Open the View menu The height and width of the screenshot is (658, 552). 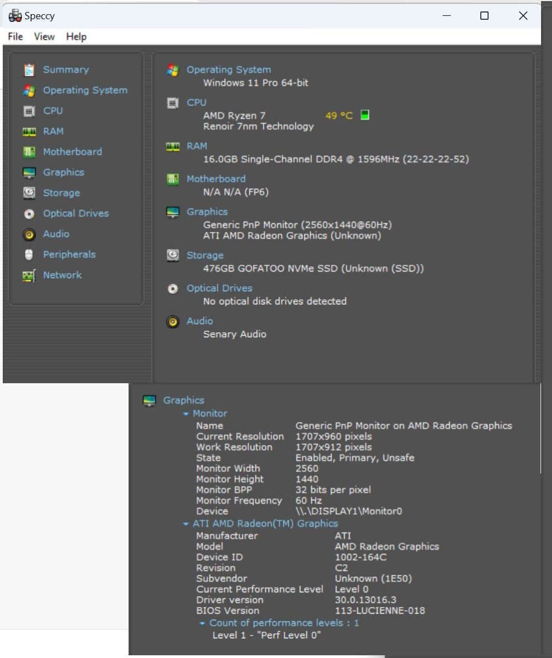coord(44,37)
